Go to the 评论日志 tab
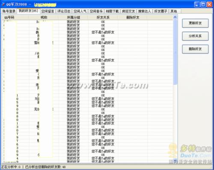This screenshot has width=214, height=170. click(64, 11)
